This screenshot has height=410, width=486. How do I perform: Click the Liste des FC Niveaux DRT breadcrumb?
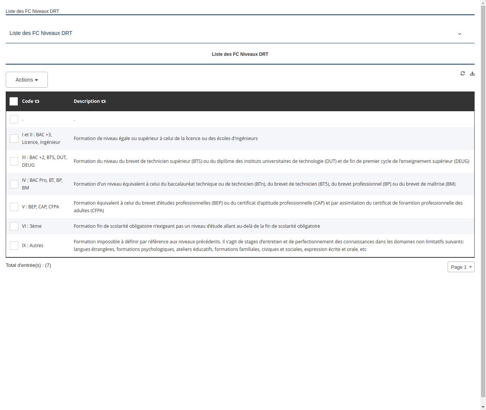pos(32,11)
